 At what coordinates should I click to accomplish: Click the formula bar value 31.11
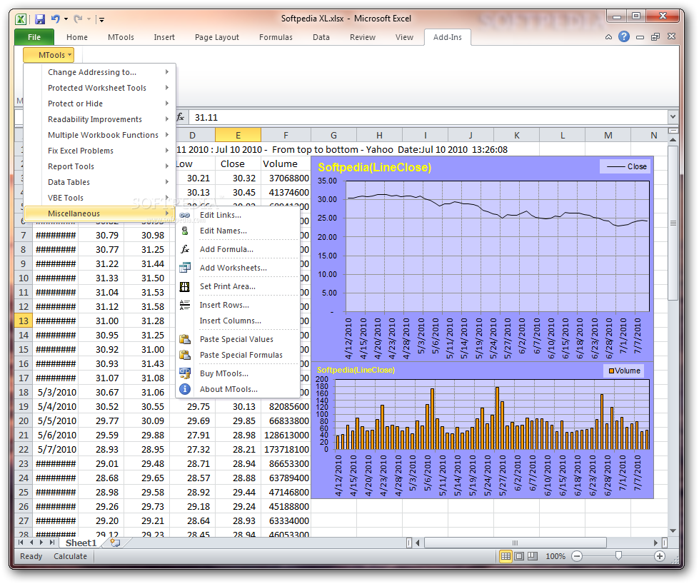(206, 118)
